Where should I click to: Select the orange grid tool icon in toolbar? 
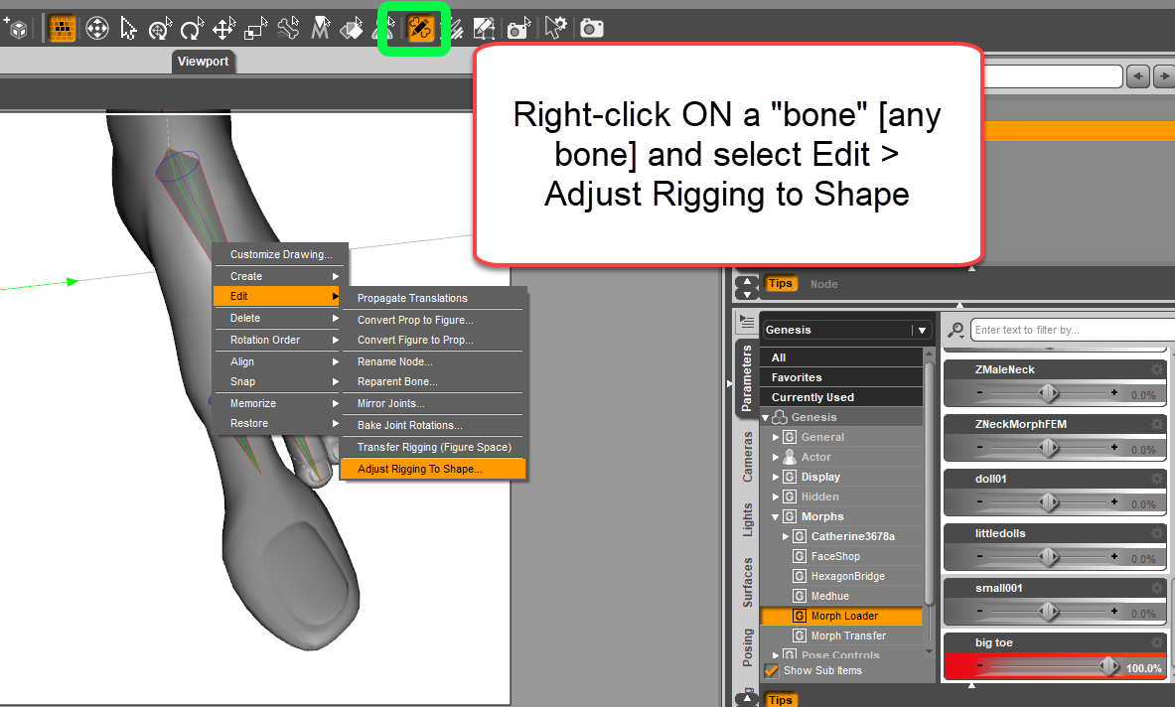click(x=62, y=29)
